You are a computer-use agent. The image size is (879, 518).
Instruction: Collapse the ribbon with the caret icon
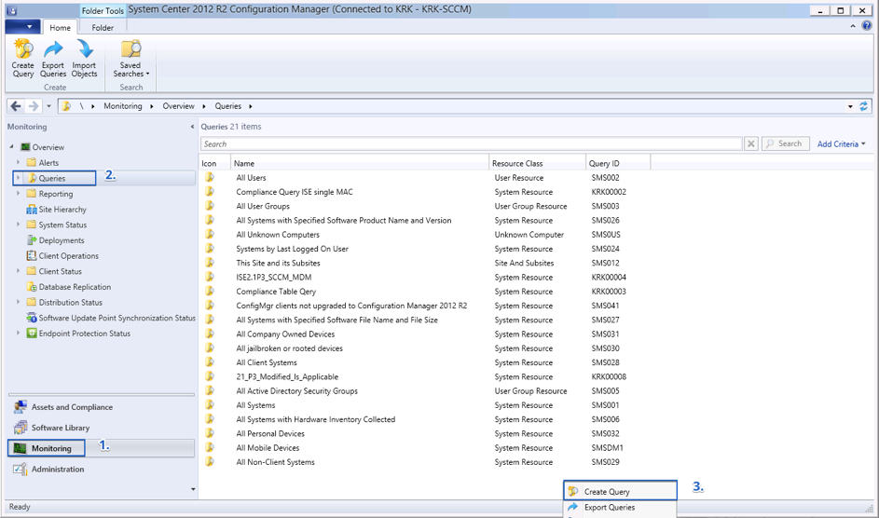click(853, 26)
